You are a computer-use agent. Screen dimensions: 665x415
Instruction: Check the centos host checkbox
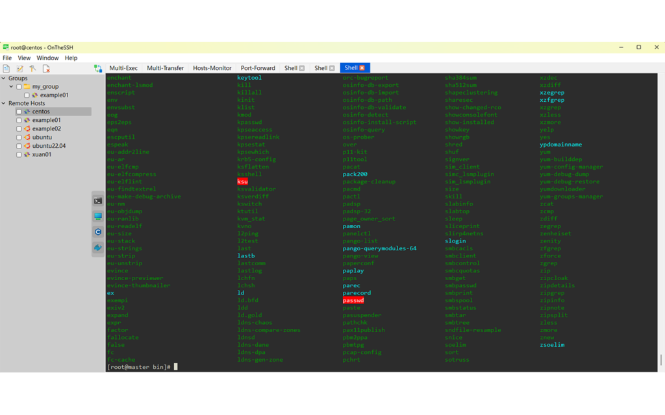coord(20,112)
